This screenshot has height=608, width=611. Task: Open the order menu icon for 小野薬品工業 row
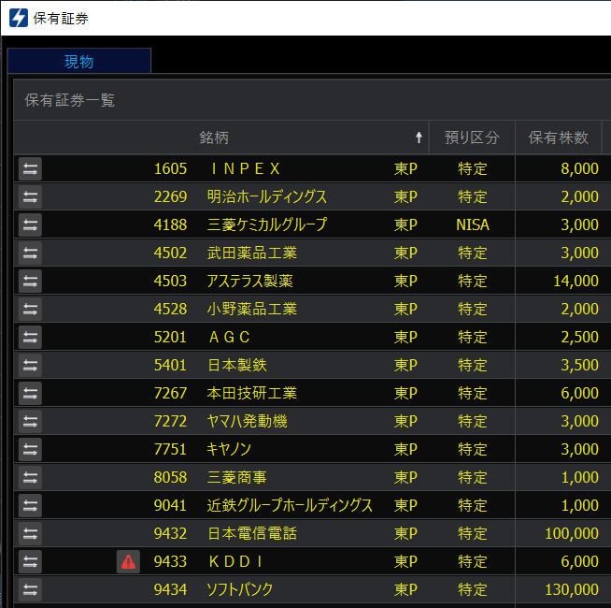tap(30, 310)
